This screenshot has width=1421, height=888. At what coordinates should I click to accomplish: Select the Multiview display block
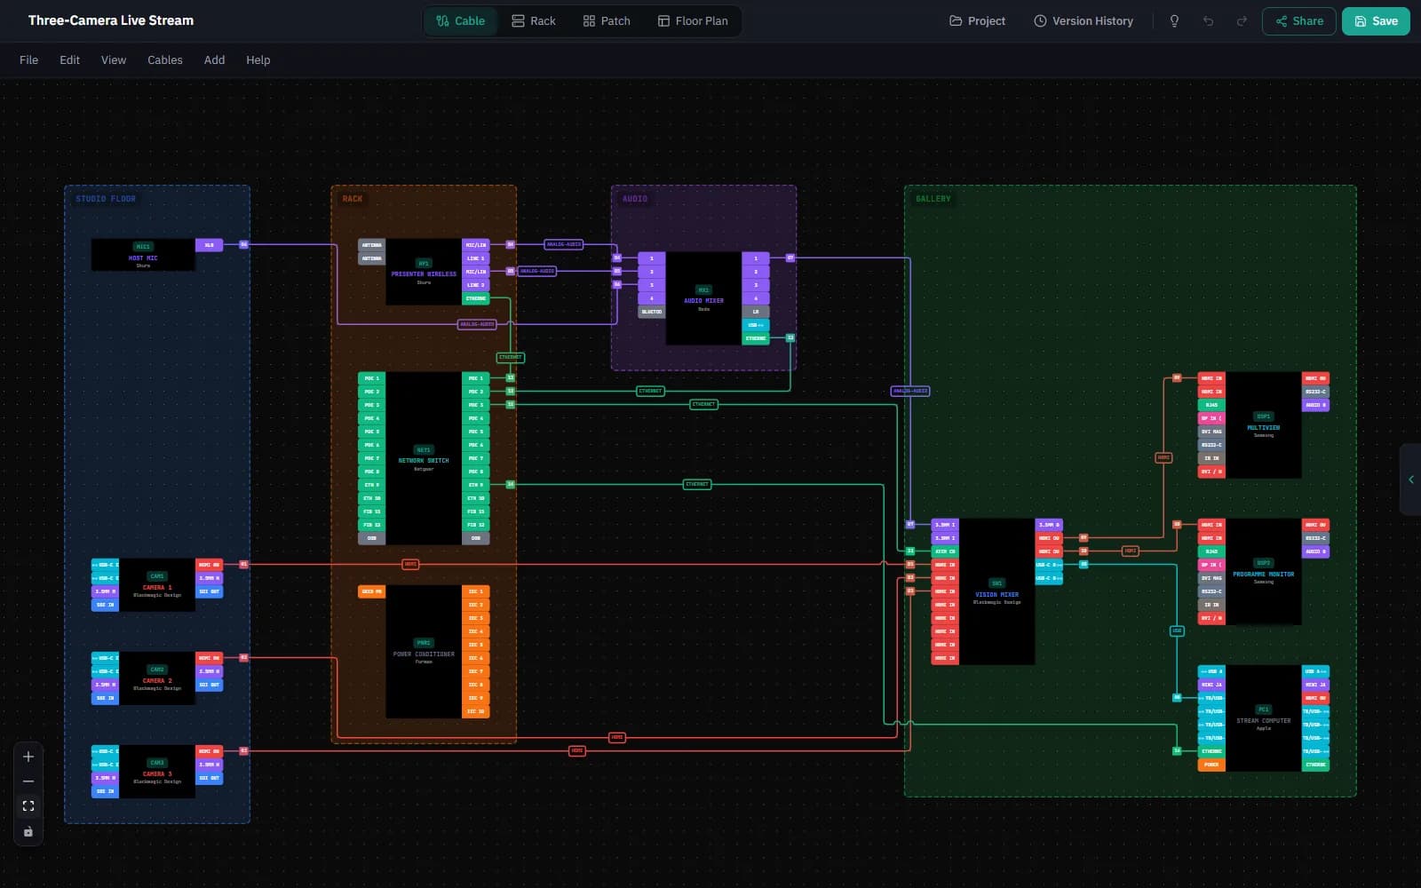(x=1263, y=425)
